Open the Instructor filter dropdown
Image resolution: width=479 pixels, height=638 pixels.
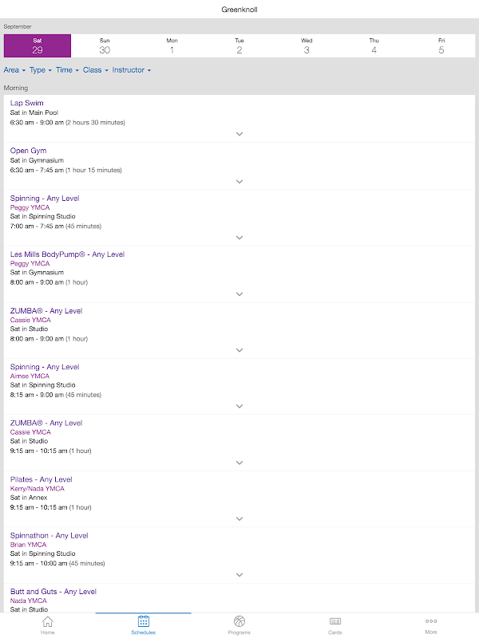click(132, 70)
